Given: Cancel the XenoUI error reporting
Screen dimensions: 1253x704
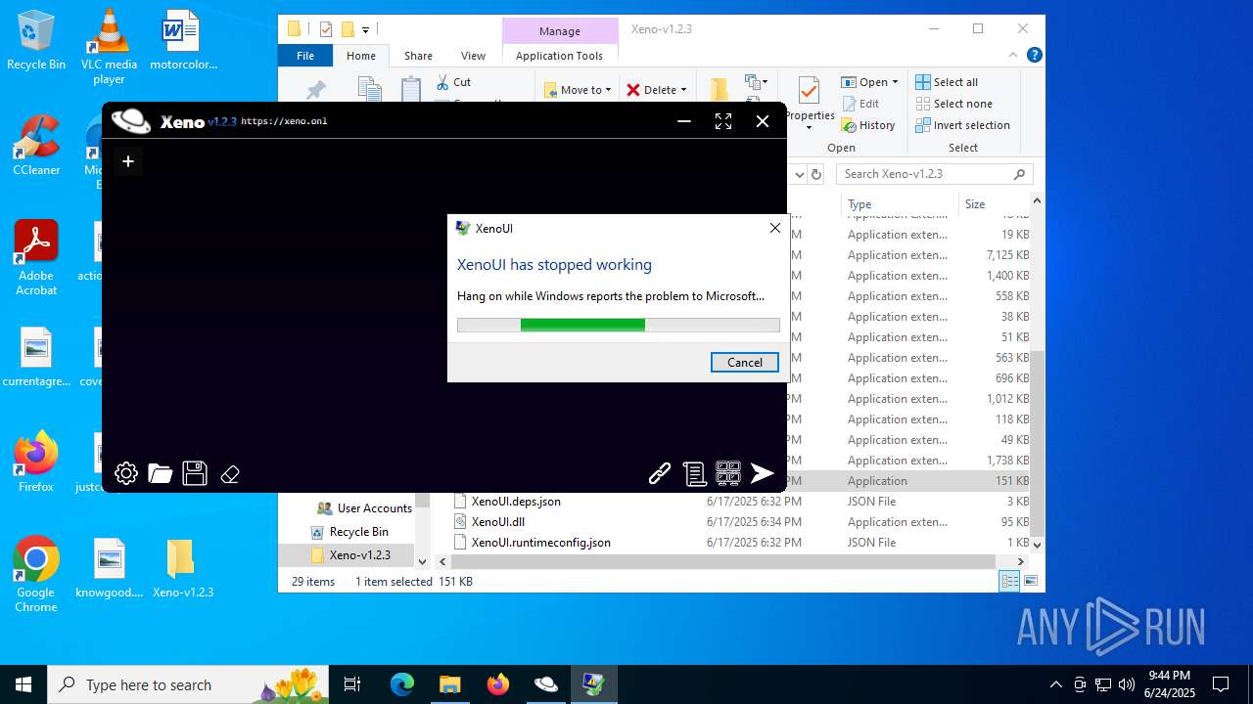Looking at the screenshot, I should tap(744, 362).
